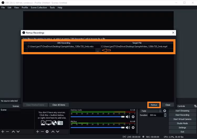Click the audio mixer vertical scrollbar

pos(137,121)
